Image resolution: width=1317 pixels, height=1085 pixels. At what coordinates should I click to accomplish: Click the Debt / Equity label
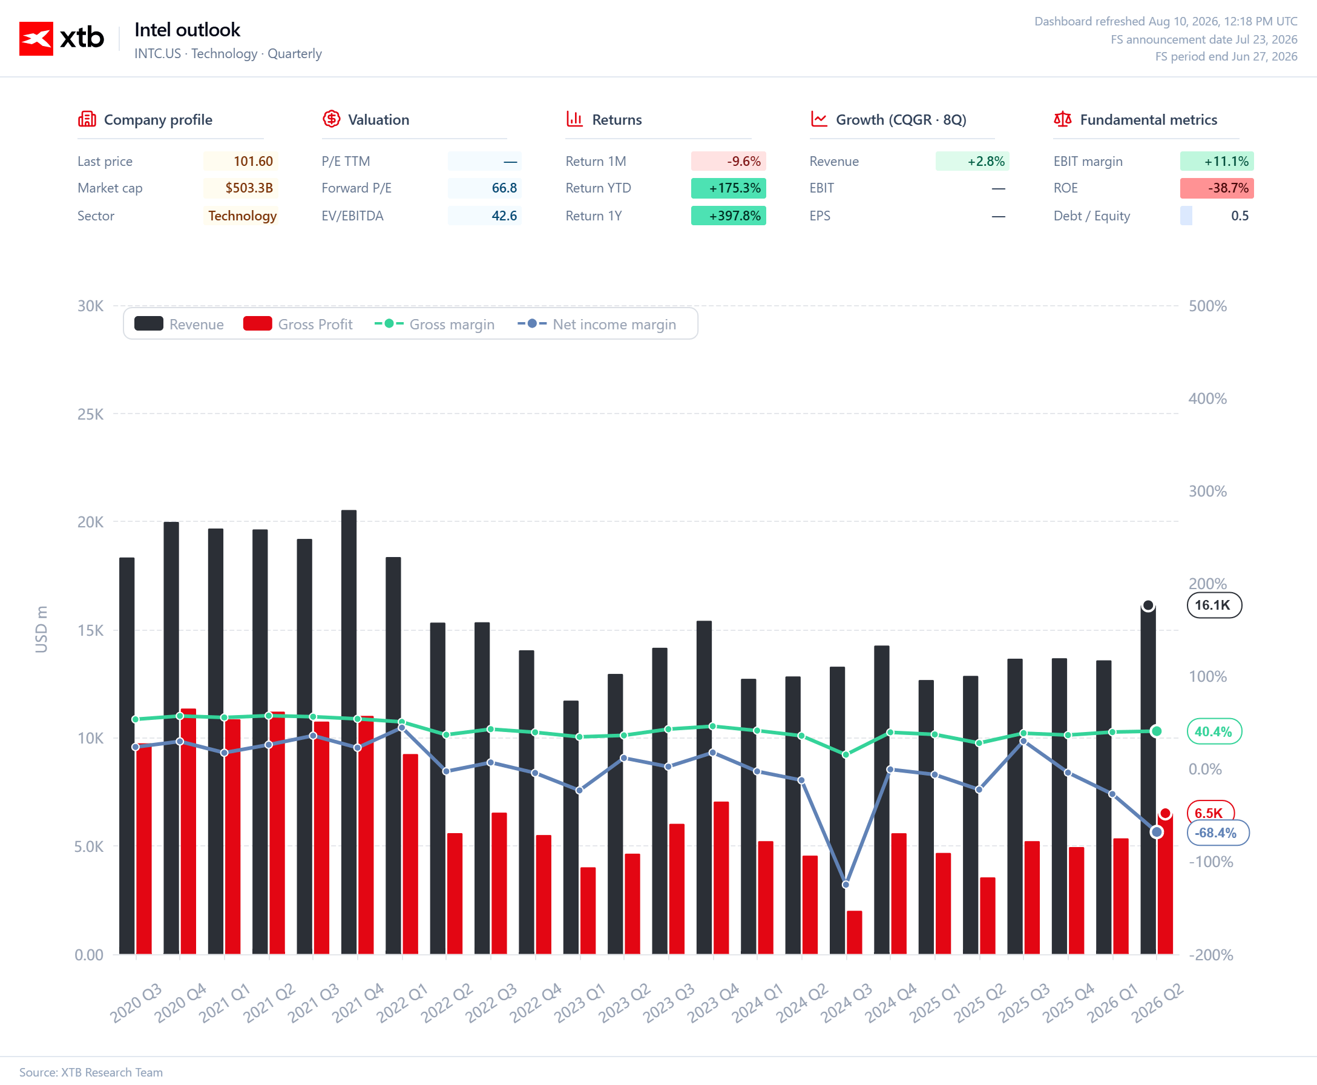point(1091,216)
